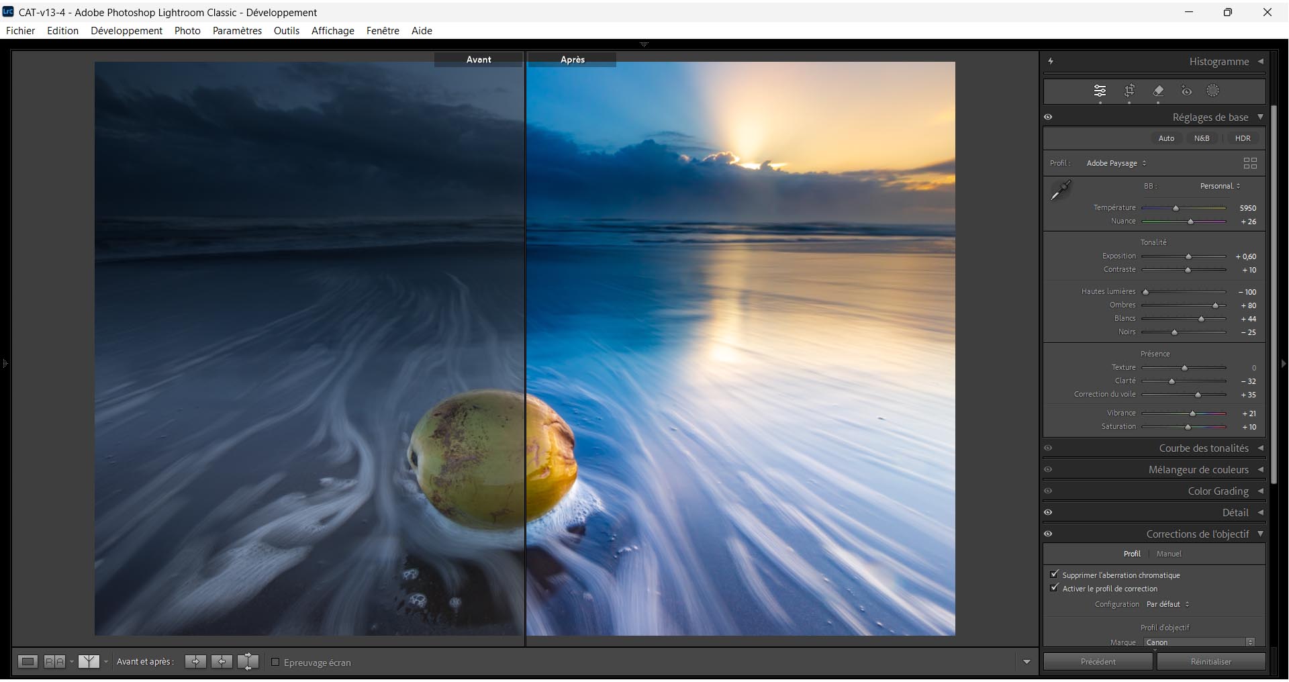
Task: Open the Marque Canon dropdown
Action: (1199, 642)
